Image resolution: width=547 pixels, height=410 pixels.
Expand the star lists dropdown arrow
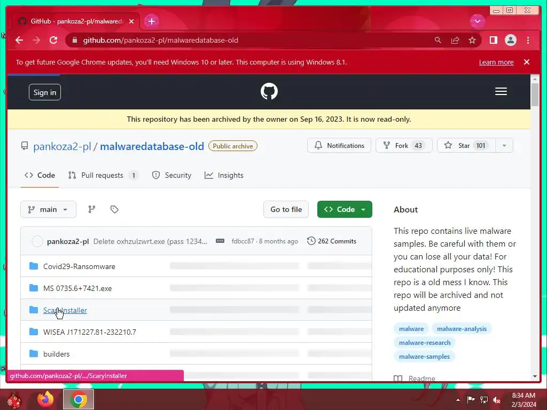coord(504,145)
